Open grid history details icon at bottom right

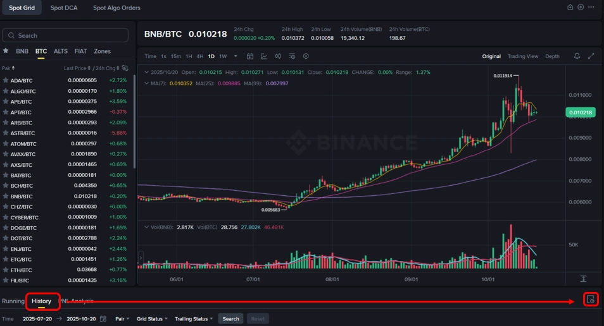click(591, 299)
